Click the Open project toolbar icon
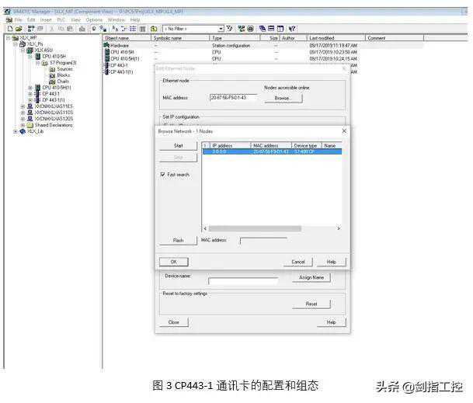This screenshot has width=473, height=403. [x=16, y=29]
